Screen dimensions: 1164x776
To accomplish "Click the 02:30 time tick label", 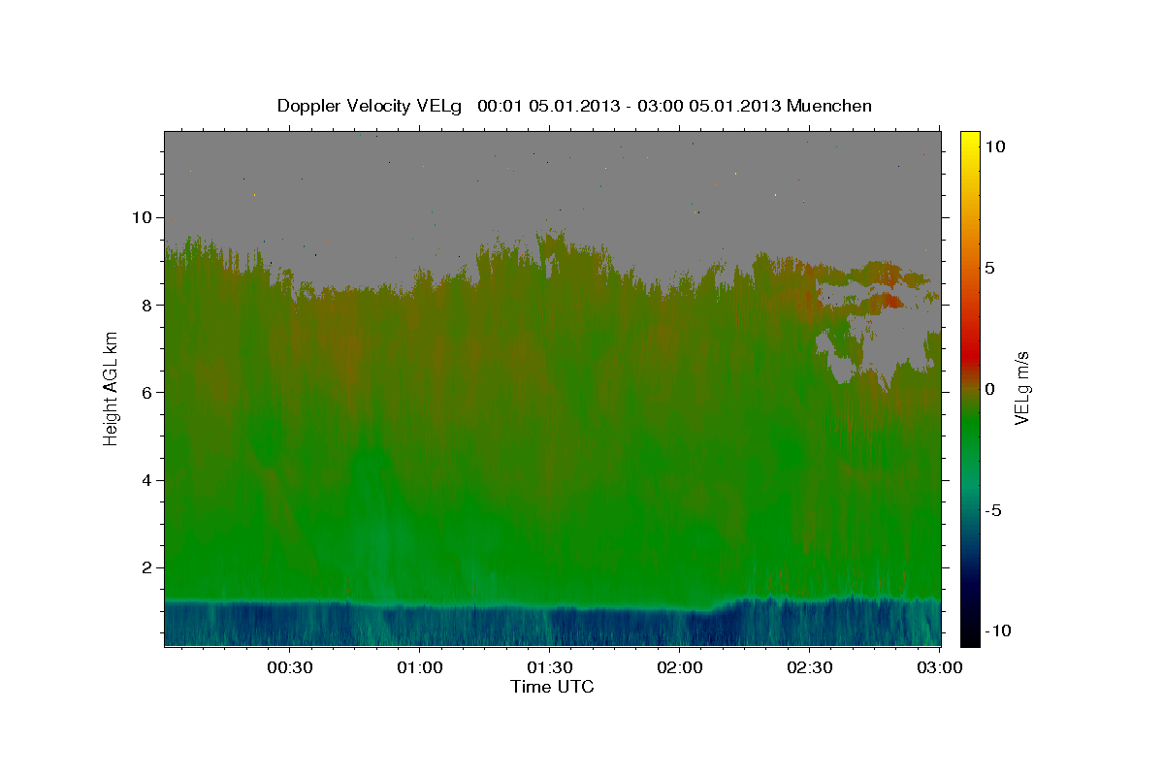I will [809, 667].
